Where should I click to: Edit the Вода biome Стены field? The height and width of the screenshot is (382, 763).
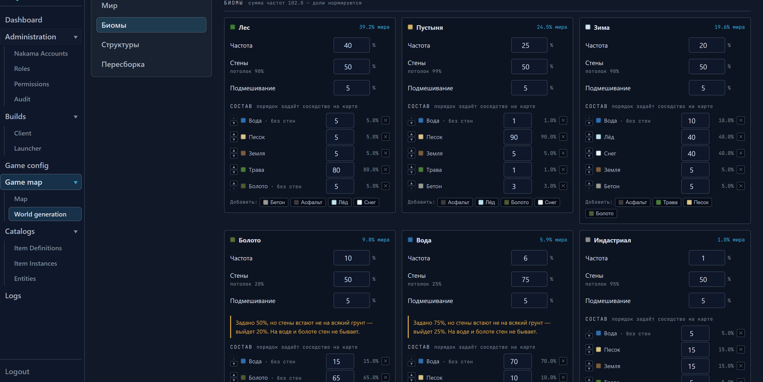point(529,279)
